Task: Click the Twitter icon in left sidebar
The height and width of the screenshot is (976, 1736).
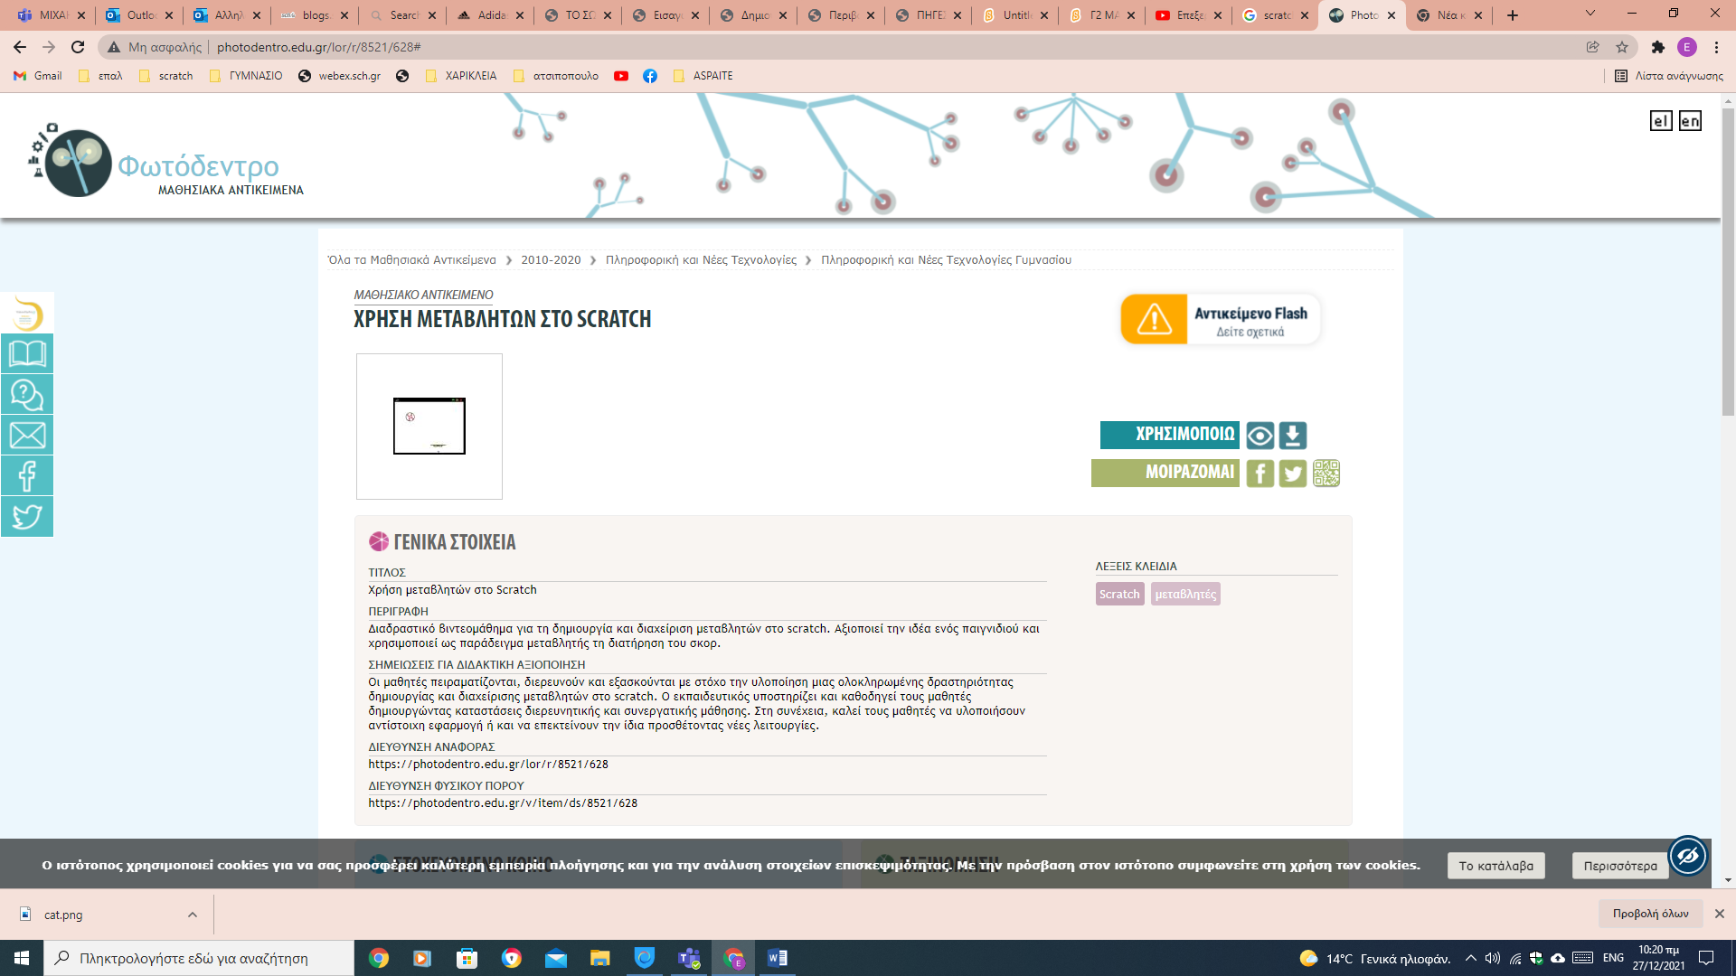Action: click(x=27, y=516)
